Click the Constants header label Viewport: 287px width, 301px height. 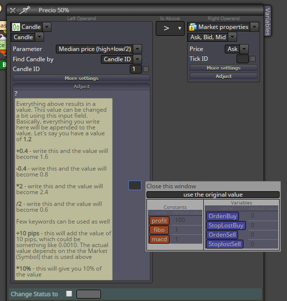click(x=175, y=207)
